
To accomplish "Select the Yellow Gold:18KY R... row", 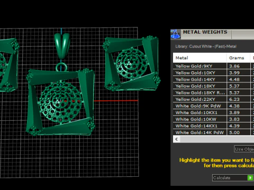I will click(213, 93).
